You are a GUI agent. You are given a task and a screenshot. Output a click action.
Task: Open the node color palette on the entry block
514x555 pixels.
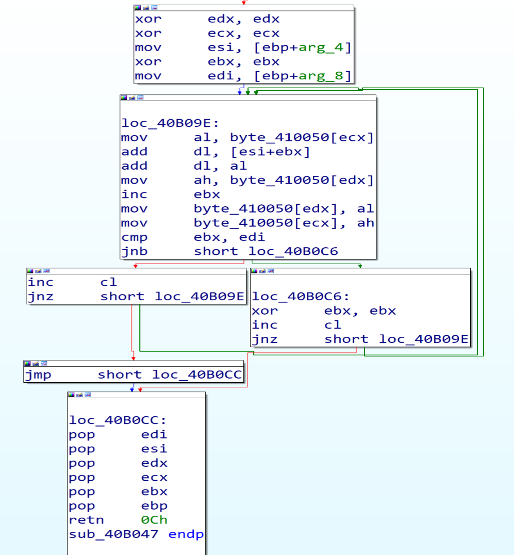pyautogui.click(x=138, y=8)
